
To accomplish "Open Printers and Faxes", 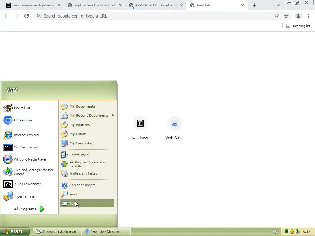I will [x=87, y=173].
